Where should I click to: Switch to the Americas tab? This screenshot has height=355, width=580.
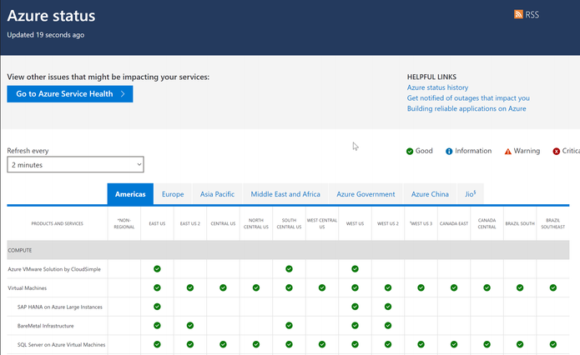coord(130,194)
